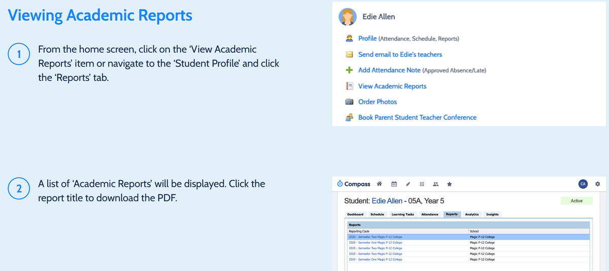Image resolution: width=609 pixels, height=271 pixels.
Task: Open the grid apps menu icon
Action: coord(422,184)
